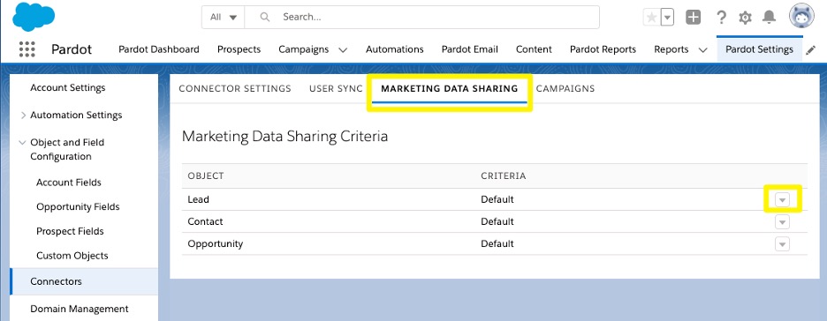View notifications bell icon
Image resolution: width=827 pixels, height=321 pixels.
click(x=769, y=18)
